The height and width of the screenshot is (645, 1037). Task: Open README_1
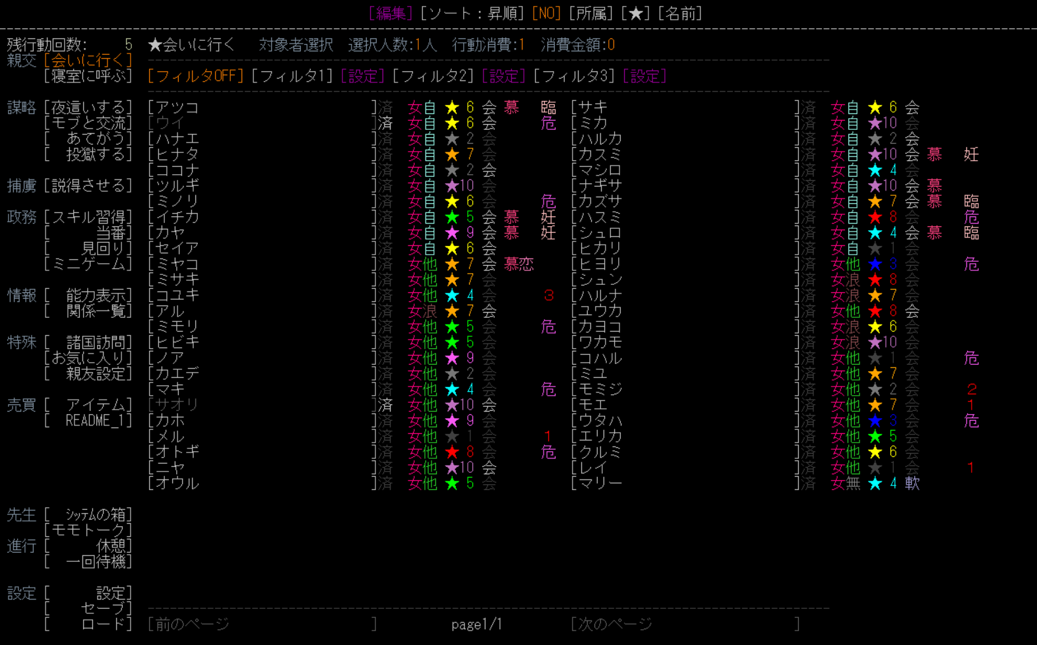coord(88,421)
